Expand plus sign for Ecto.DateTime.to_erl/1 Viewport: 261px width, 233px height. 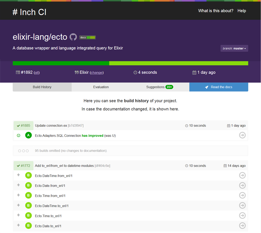pyautogui.click(x=18, y=205)
